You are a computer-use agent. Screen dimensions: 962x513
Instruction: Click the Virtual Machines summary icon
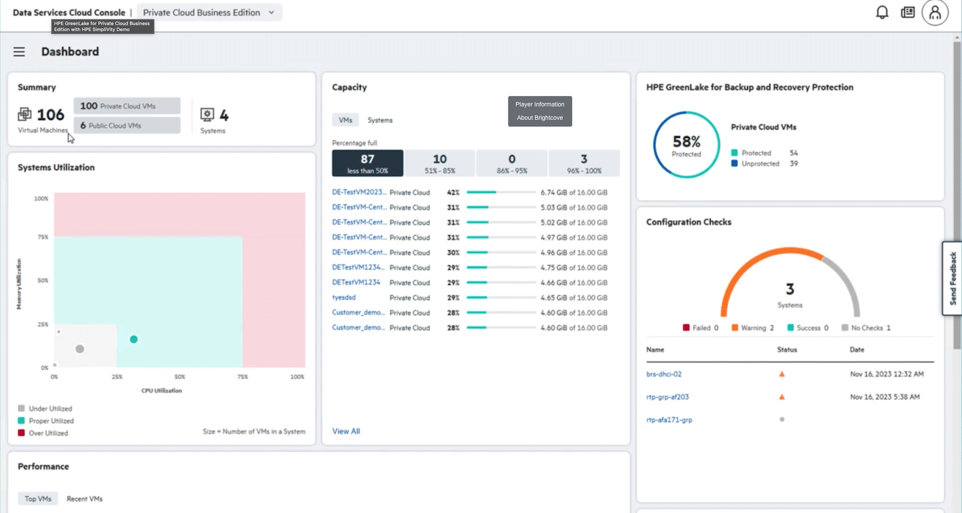(24, 115)
